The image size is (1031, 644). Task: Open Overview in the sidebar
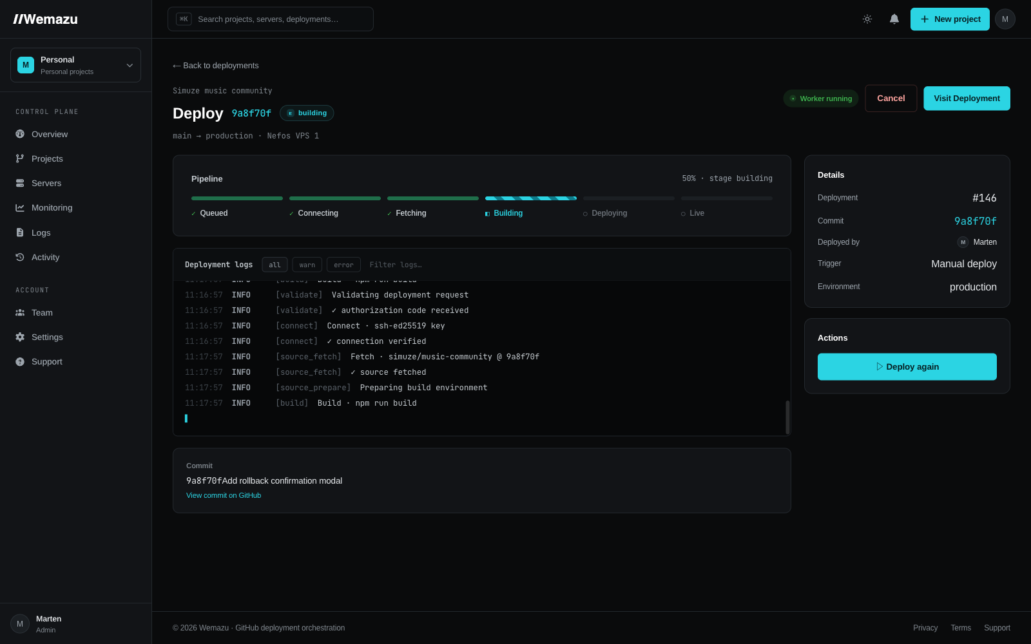[x=76, y=134]
